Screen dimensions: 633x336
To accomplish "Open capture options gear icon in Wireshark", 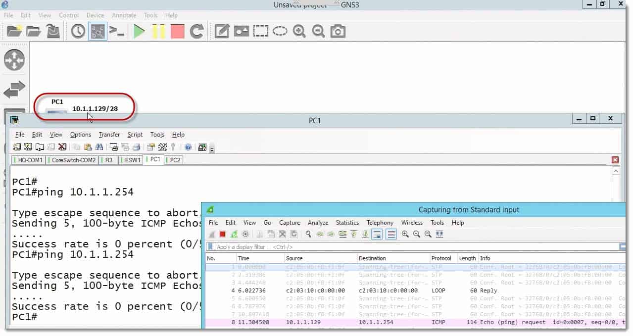I will [245, 235].
